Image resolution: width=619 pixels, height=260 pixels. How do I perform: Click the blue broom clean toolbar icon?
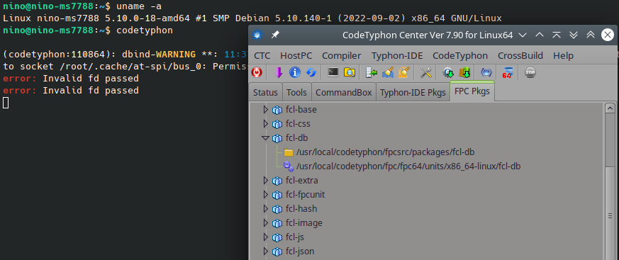pyautogui.click(x=389, y=72)
